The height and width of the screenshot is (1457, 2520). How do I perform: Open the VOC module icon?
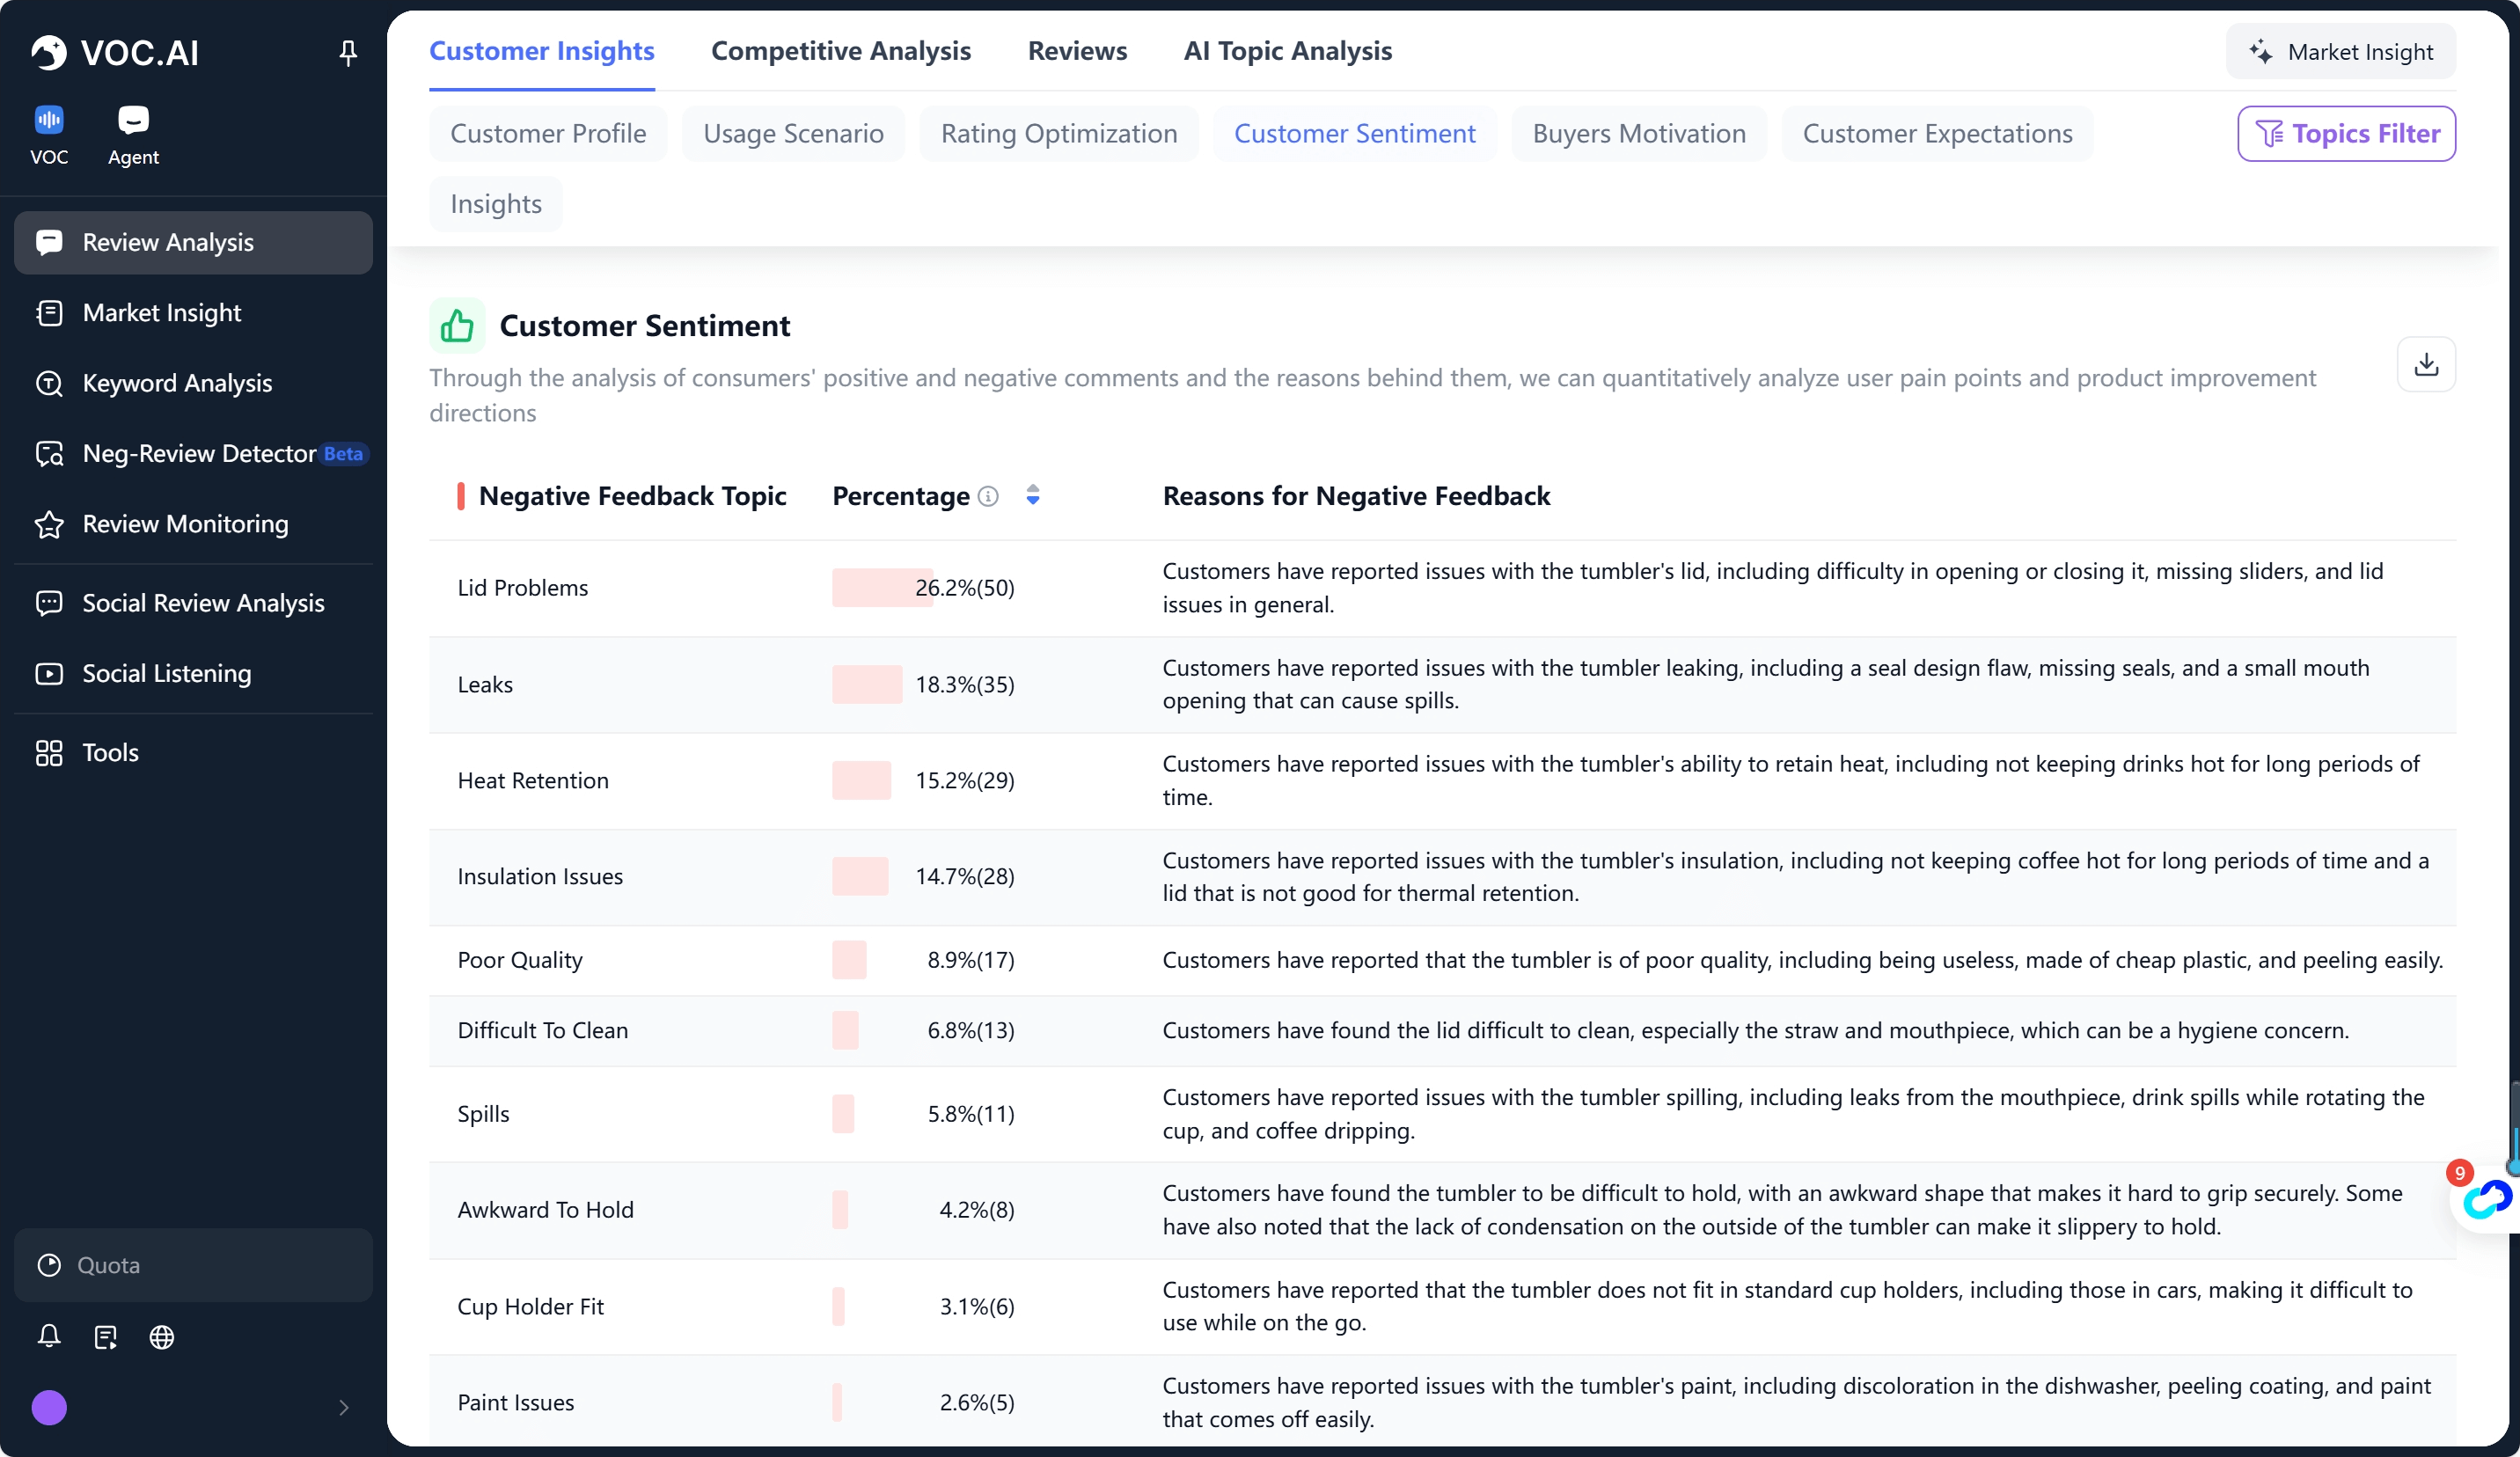point(49,121)
